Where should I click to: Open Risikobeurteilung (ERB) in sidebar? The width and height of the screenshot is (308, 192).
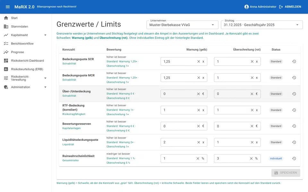[26, 69]
